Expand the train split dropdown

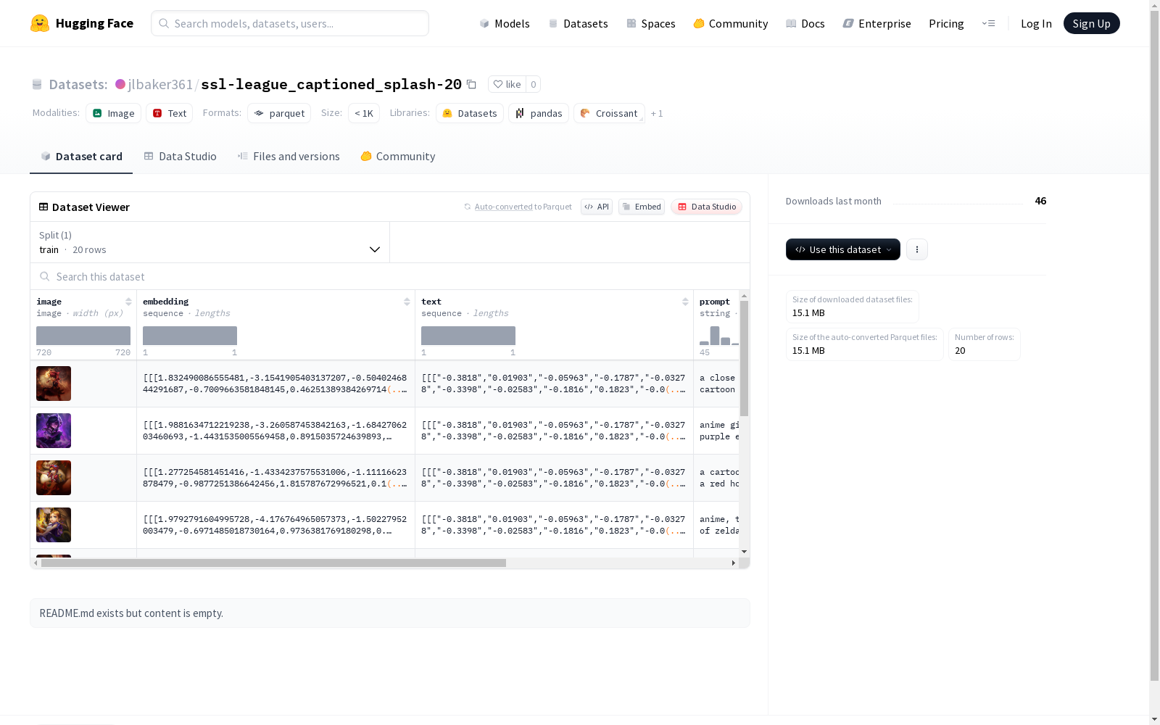click(x=210, y=242)
